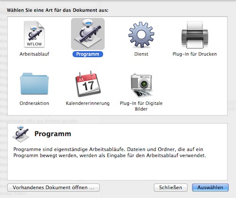Screen dimensions: 236x198
Task: Choose the Ordneraktion blue folder icon
Action: coord(34,83)
